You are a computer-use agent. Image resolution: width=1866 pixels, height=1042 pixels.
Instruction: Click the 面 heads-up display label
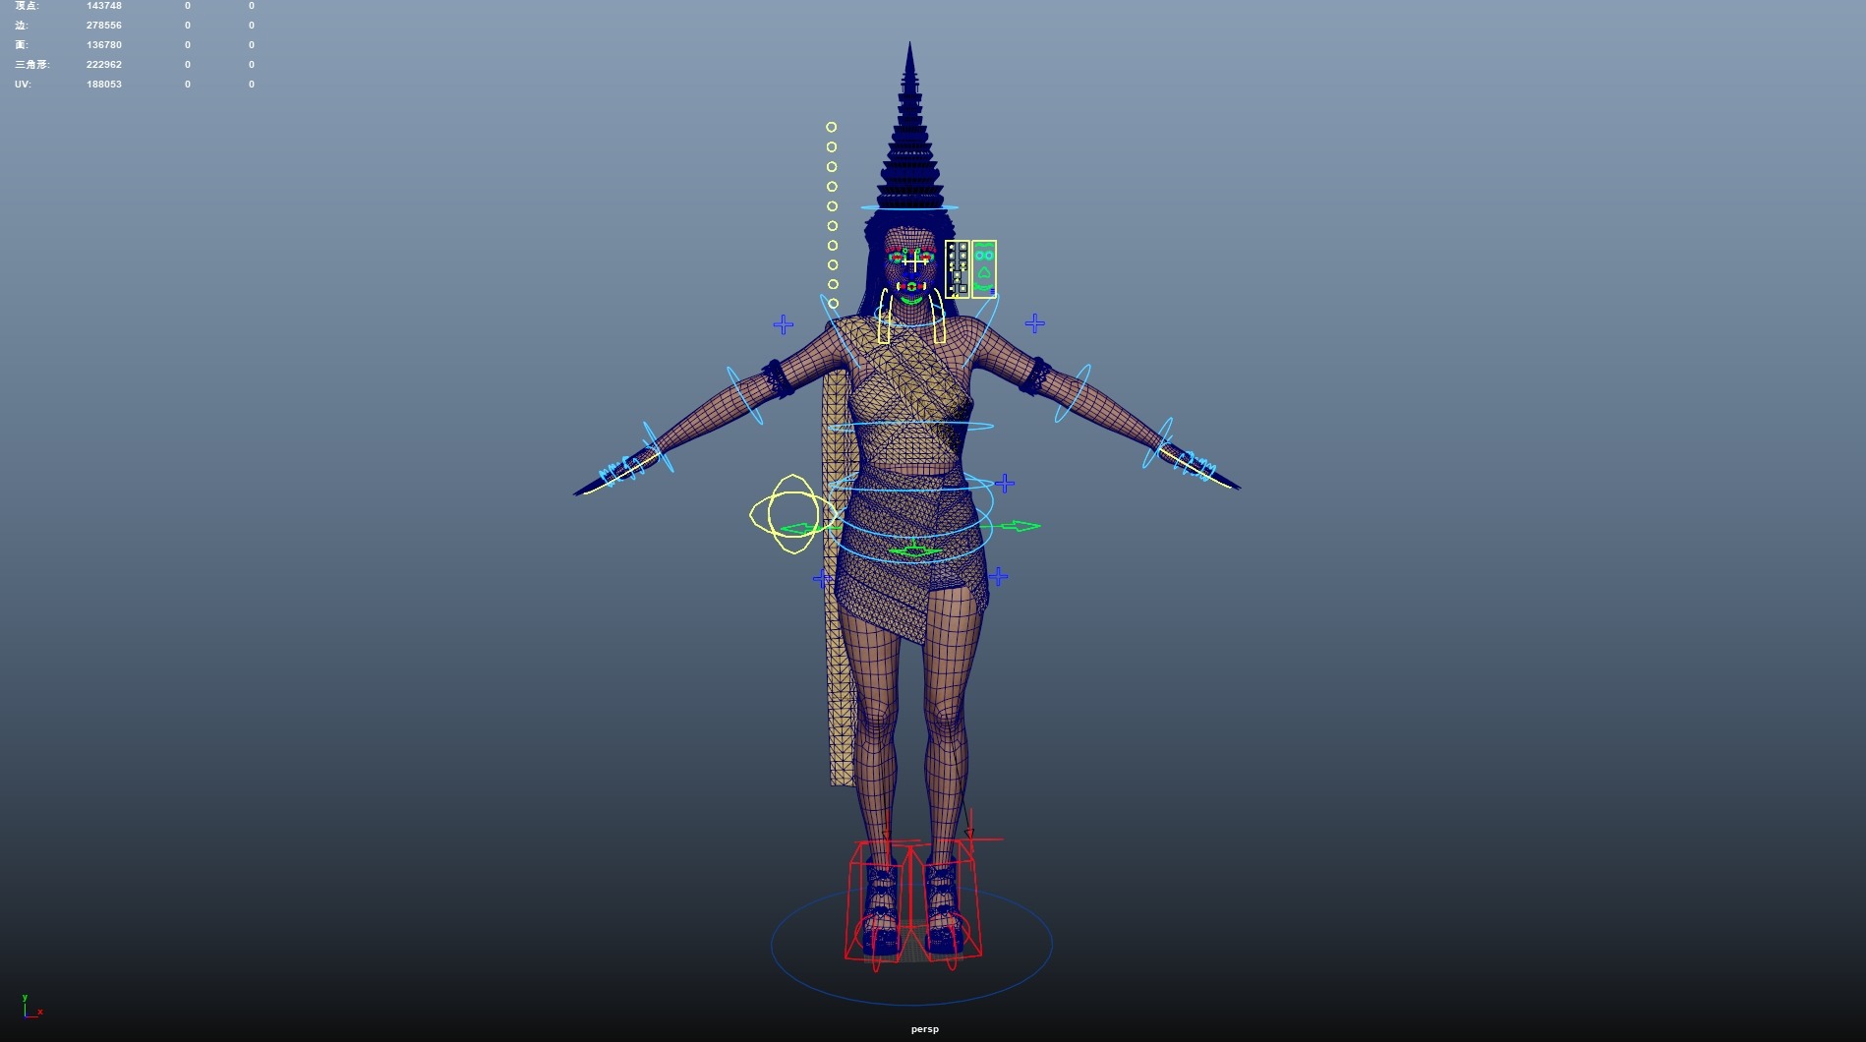tap(22, 45)
